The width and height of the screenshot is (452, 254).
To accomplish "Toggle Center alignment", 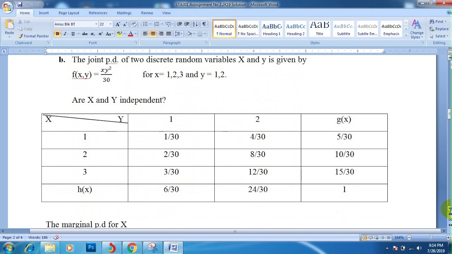I will (153, 34).
